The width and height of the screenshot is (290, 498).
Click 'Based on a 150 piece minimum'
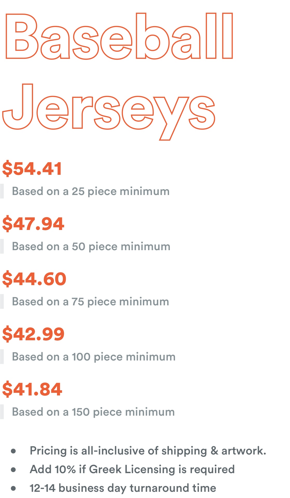93,412
